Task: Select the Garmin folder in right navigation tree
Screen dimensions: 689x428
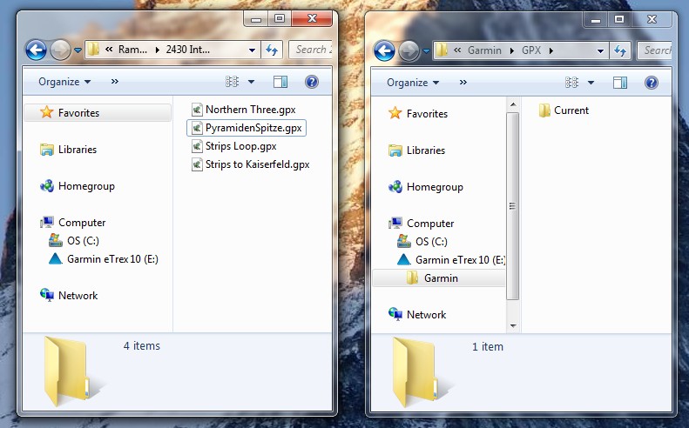Action: pyautogui.click(x=441, y=278)
